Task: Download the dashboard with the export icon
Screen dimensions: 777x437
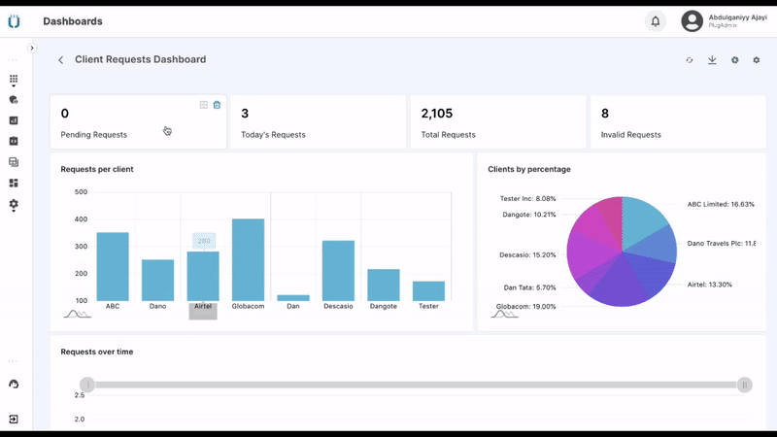Action: (x=712, y=60)
